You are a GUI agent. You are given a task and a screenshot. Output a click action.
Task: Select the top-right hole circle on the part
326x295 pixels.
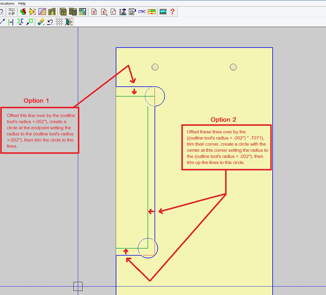tap(233, 67)
